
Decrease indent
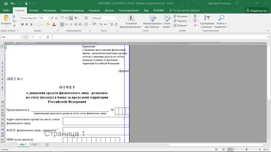point(76,24)
